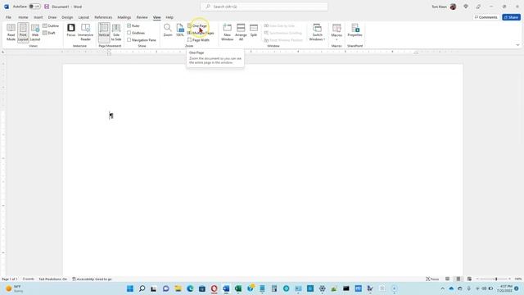This screenshot has height=295, width=524.
Task: Open the File tab
Action: click(x=8, y=17)
